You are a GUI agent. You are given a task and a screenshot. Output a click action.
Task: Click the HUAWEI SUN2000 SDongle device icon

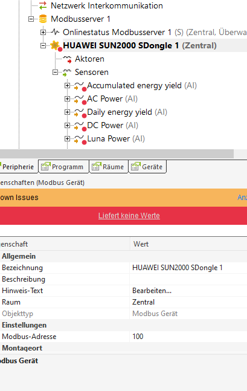point(56,46)
